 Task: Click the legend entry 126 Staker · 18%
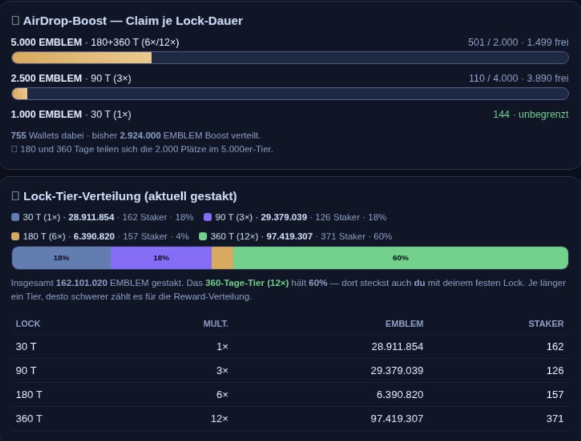click(351, 217)
